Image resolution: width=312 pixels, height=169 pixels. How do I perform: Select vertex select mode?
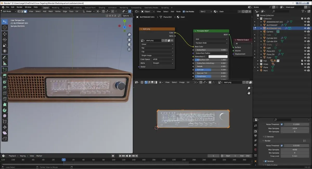[19, 11]
